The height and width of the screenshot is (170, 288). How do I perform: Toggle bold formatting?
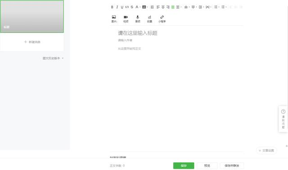[x=112, y=7]
